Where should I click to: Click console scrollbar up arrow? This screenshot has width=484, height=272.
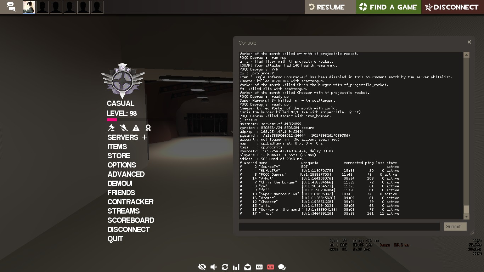tap(466, 55)
